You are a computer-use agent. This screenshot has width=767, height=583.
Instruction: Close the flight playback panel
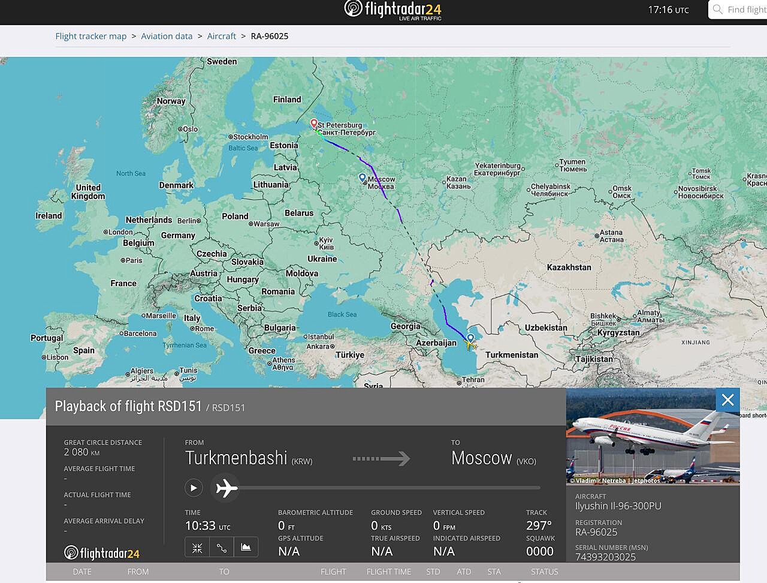pyautogui.click(x=728, y=400)
